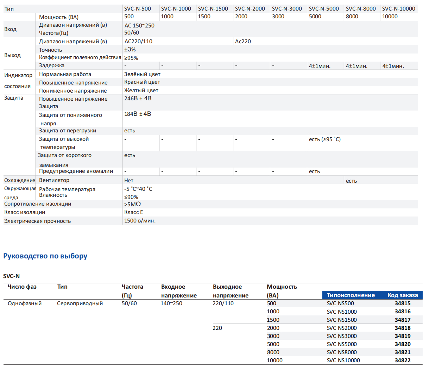Click the 246В ± 4В protection value
The height and width of the screenshot is (370, 423).
[x=138, y=99]
